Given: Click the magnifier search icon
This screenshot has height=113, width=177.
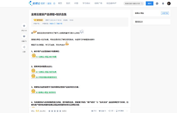Looking at the screenshot, I should click(142, 4).
